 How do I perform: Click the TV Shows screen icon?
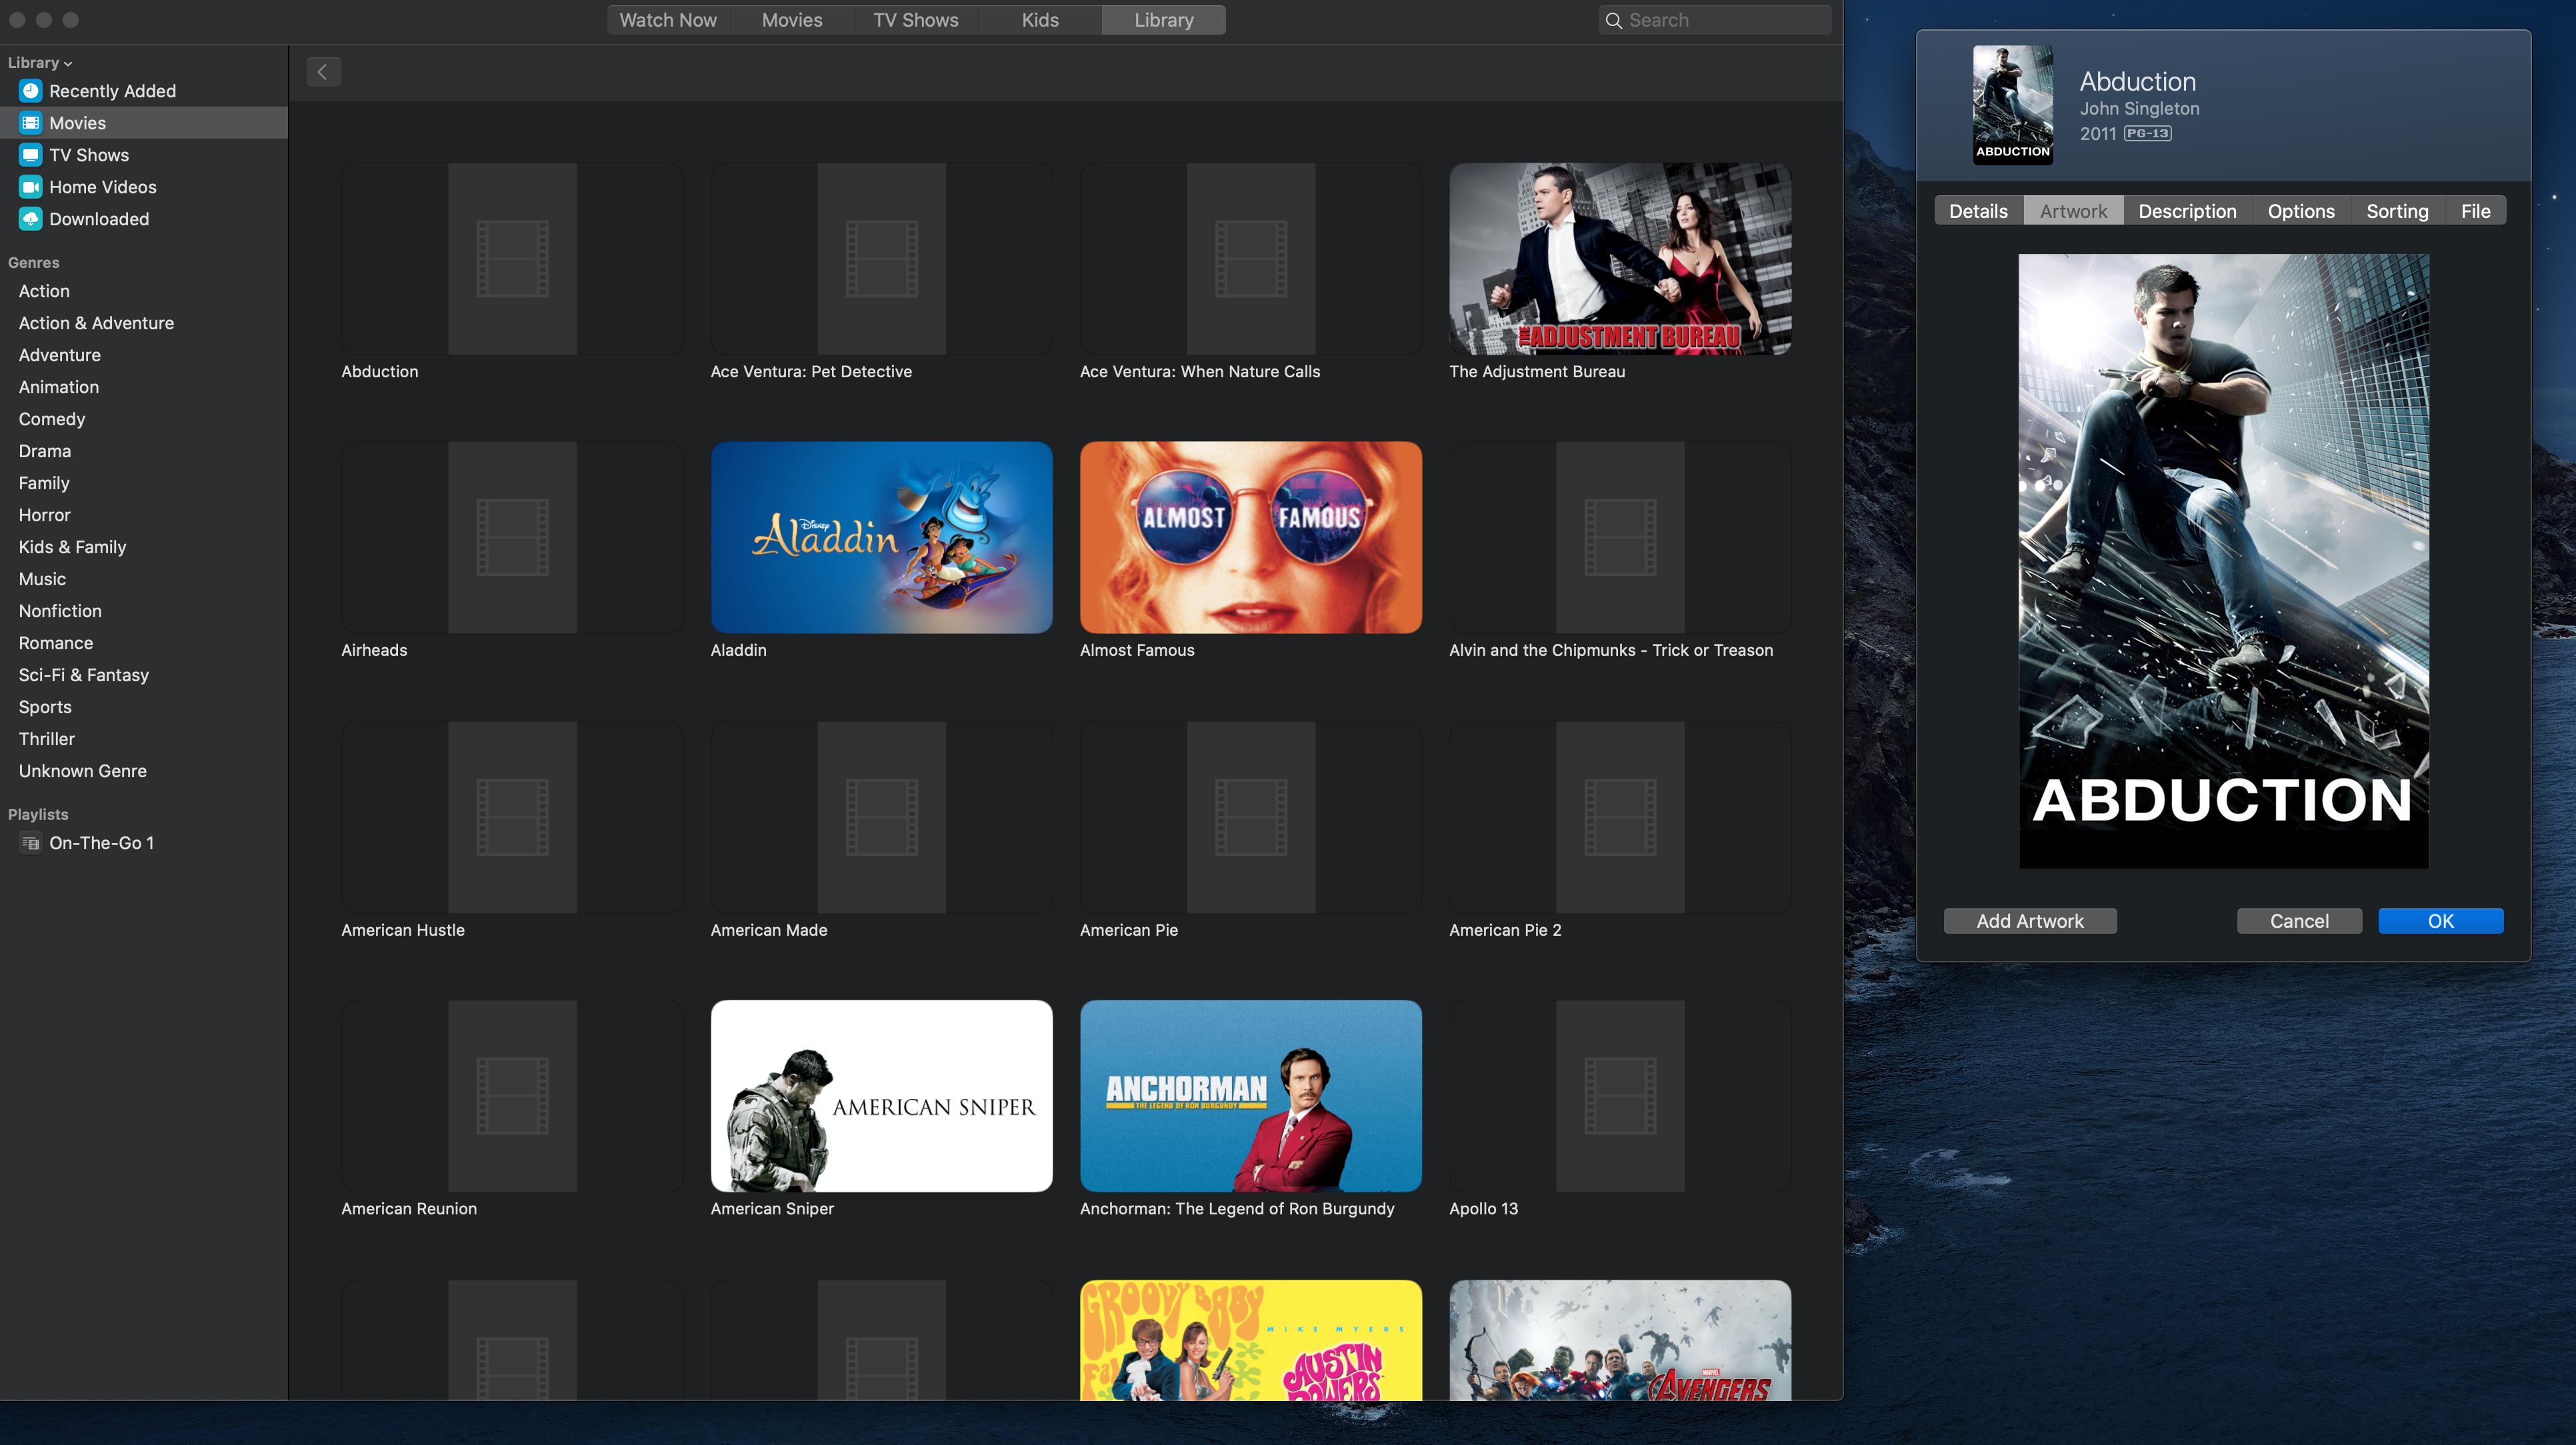click(31, 155)
